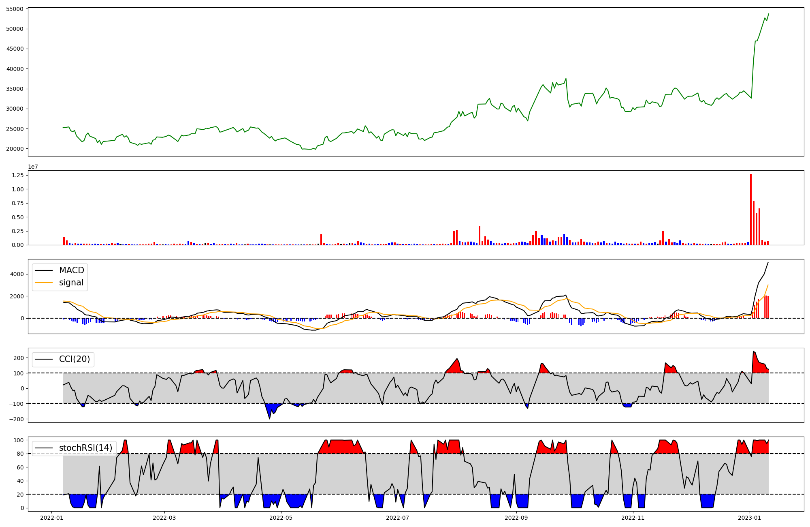This screenshot has width=810, height=527.
Task: Click the 2022-05 x-axis date label
Action: [x=281, y=517]
